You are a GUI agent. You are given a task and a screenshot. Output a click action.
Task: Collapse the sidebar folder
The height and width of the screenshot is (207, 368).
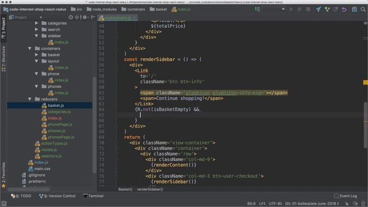point(36,36)
